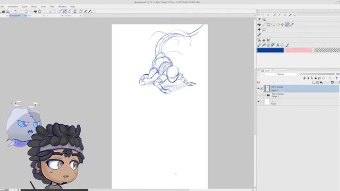Select the highlighted Pen tool in tool palette
The height and width of the screenshot is (191, 340).
tap(287, 24)
